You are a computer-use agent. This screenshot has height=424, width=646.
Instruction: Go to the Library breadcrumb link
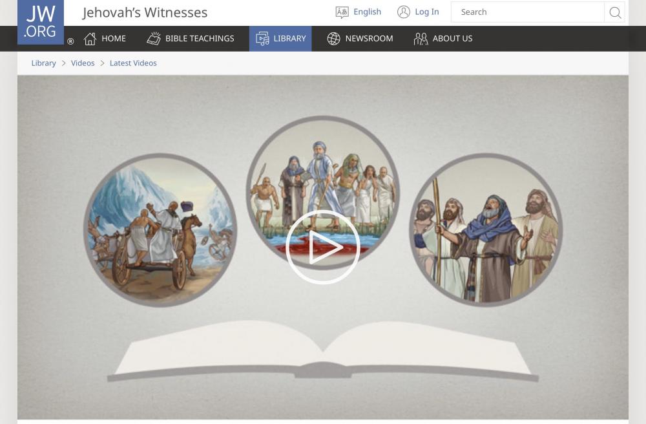44,63
